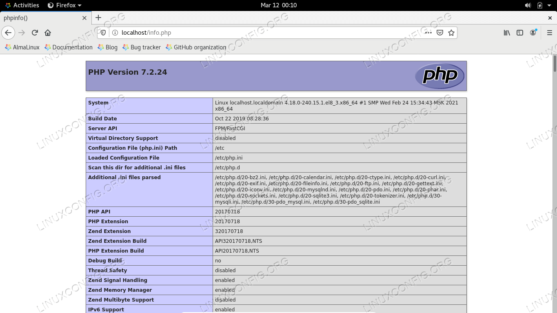Open the tracking protection shield

coord(104,33)
